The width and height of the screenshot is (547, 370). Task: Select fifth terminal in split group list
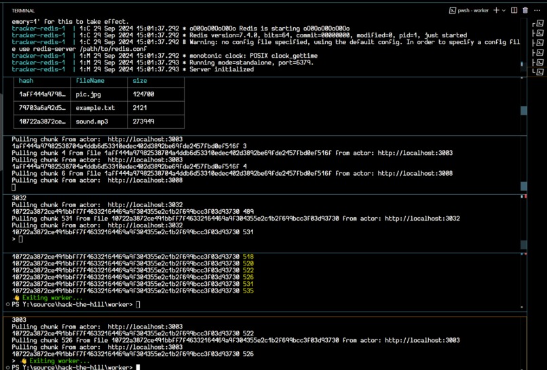tap(540, 62)
